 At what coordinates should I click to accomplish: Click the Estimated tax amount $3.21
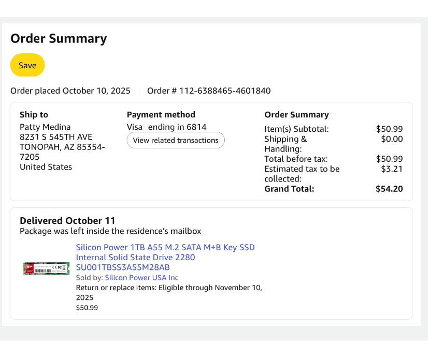(392, 169)
